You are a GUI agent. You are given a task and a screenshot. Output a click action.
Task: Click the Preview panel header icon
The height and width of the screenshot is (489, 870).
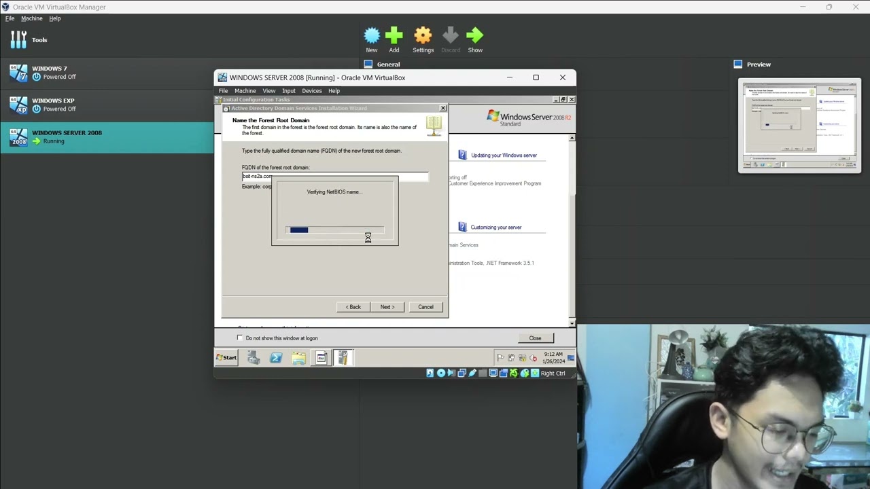[x=738, y=65]
